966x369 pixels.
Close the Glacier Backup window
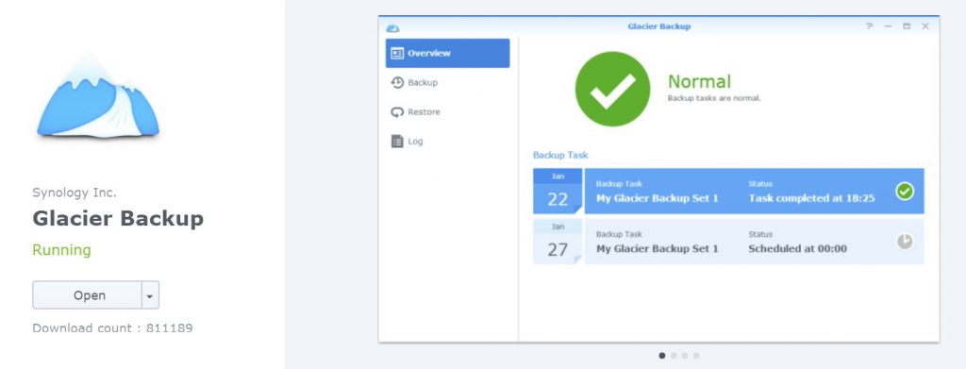pos(925,25)
